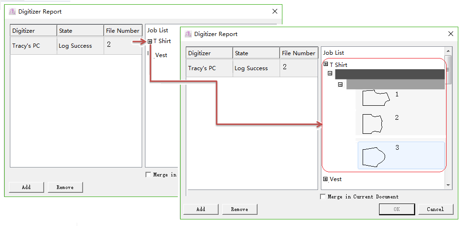Viewport: 463px width, 226px height.
Task: Select highlighted pattern piece 3
Action: coord(401,155)
